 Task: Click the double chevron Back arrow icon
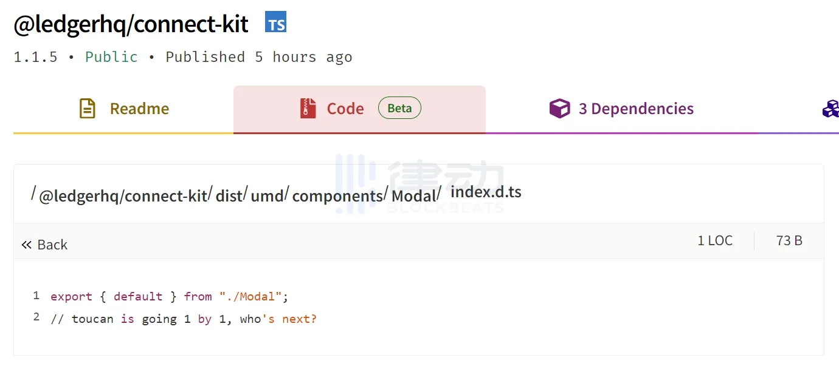coord(26,245)
